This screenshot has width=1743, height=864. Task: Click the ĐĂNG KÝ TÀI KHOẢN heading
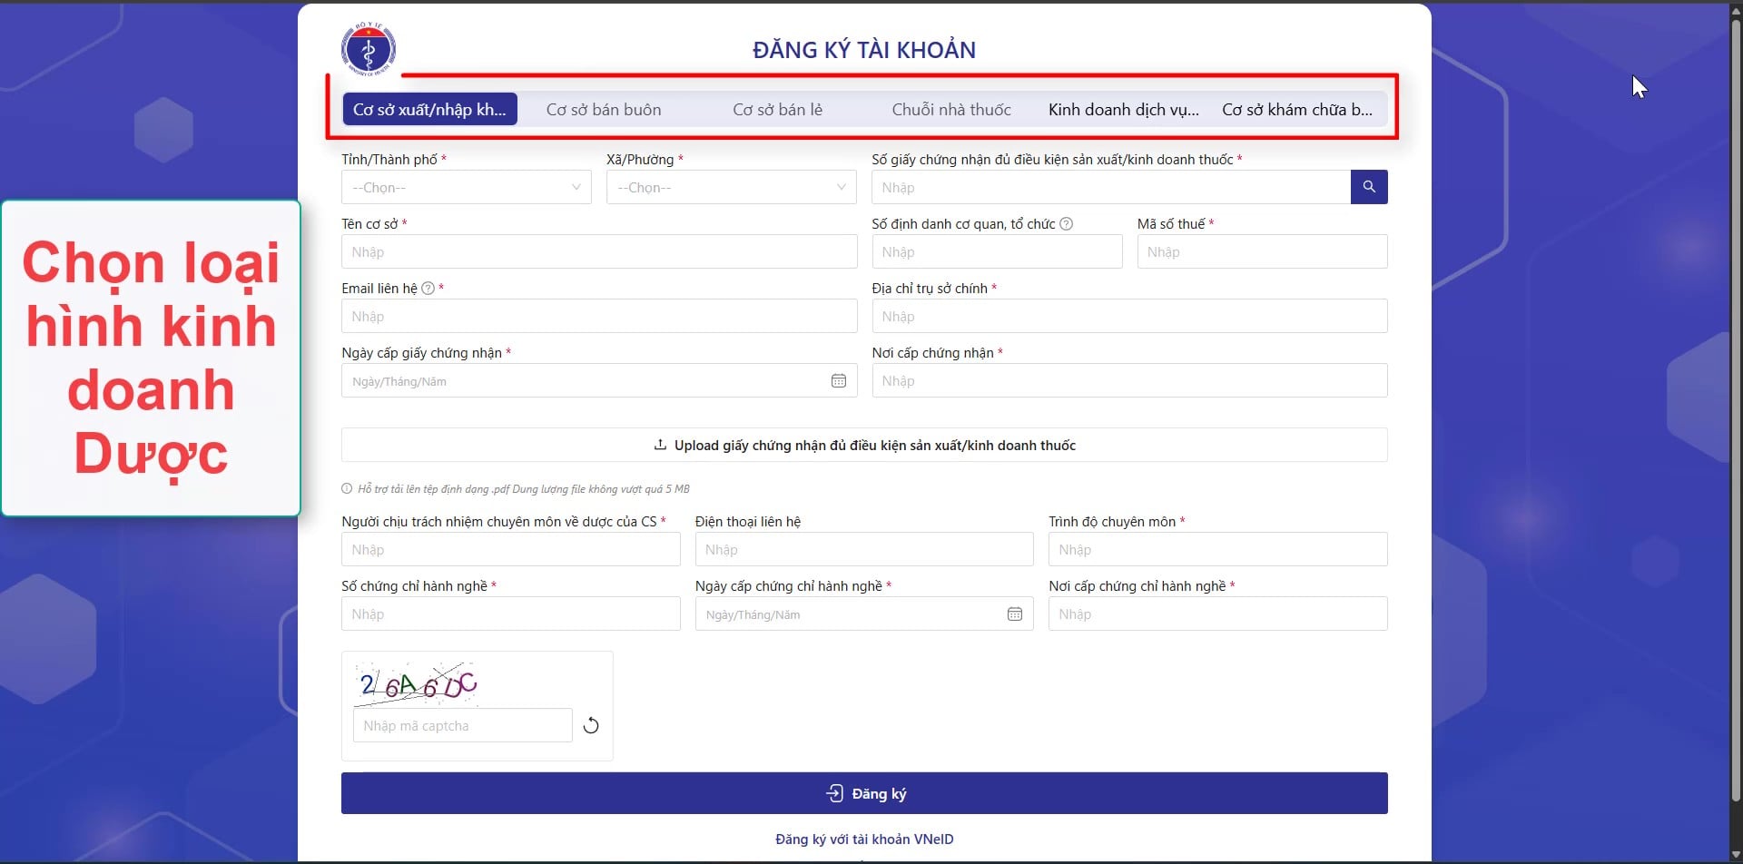tap(864, 50)
